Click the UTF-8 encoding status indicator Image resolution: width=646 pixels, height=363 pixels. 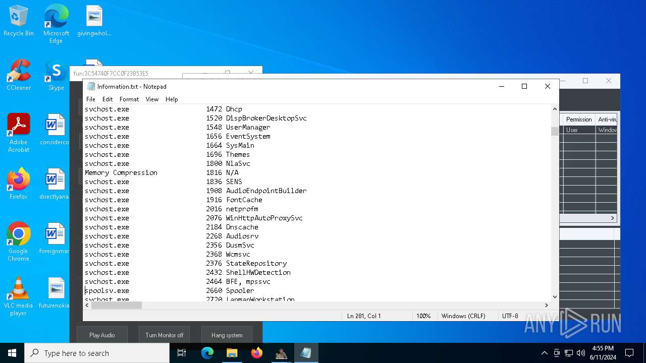pyautogui.click(x=510, y=316)
